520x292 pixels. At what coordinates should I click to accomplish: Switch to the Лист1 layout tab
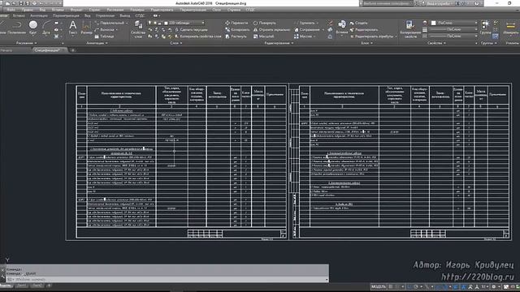(x=22, y=286)
